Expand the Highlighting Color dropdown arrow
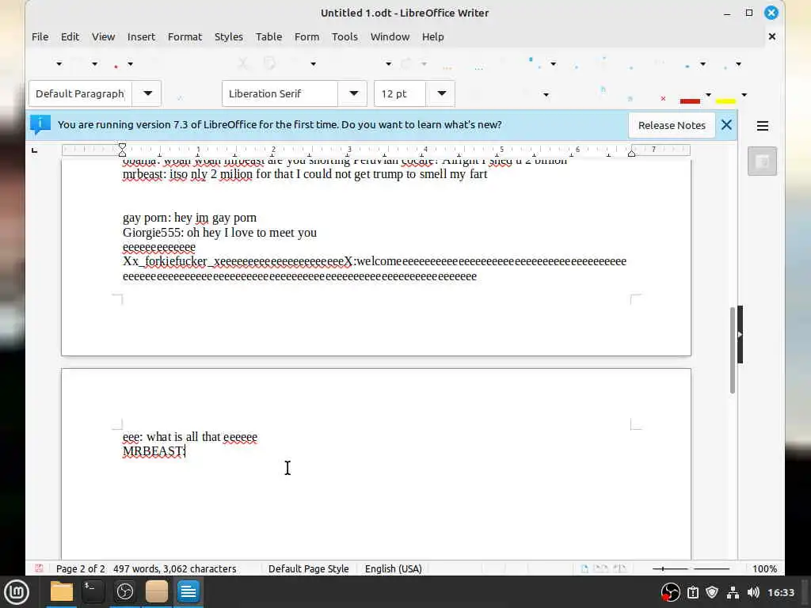 [744, 95]
